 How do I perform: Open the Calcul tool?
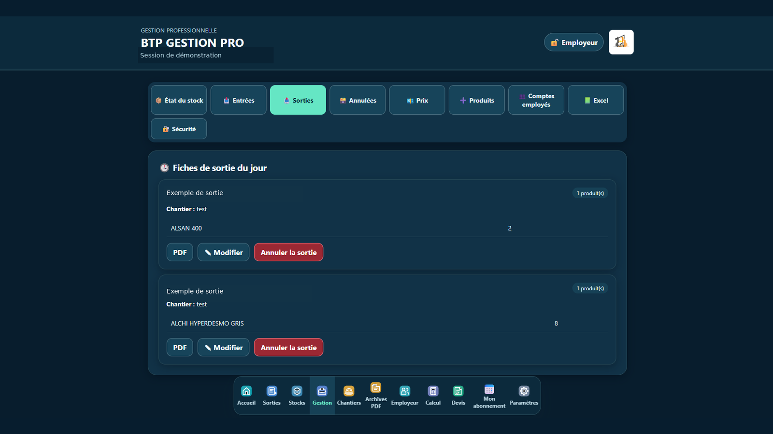tap(433, 395)
